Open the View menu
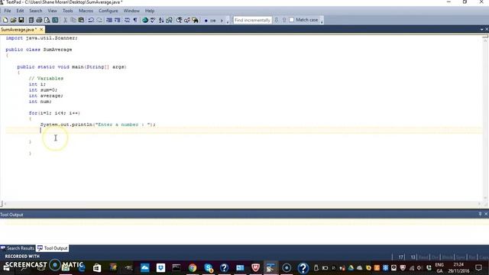The width and height of the screenshot is (489, 275). [x=52, y=11]
